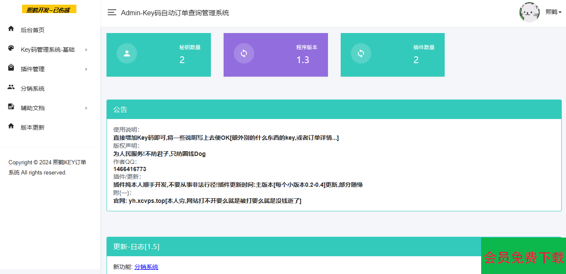This screenshot has height=274, width=566.
Task: Open the 熙鹤 account dropdown
Action: [551, 12]
